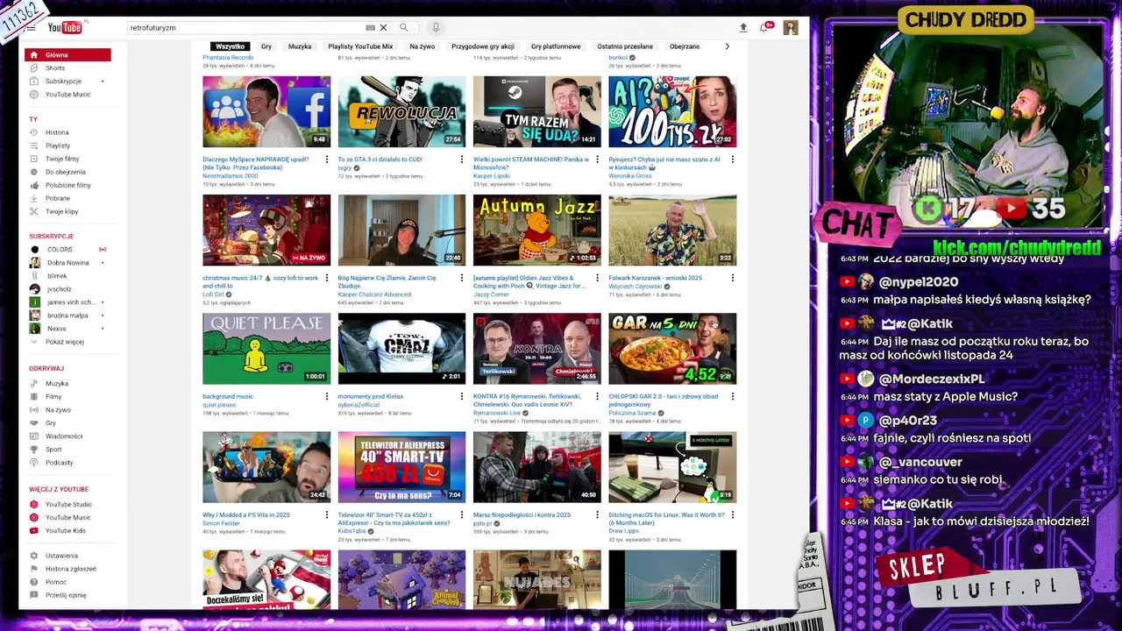Screen dimensions: 1122x631
Task: Select the Gry platformowe filter chip
Action: (x=556, y=46)
